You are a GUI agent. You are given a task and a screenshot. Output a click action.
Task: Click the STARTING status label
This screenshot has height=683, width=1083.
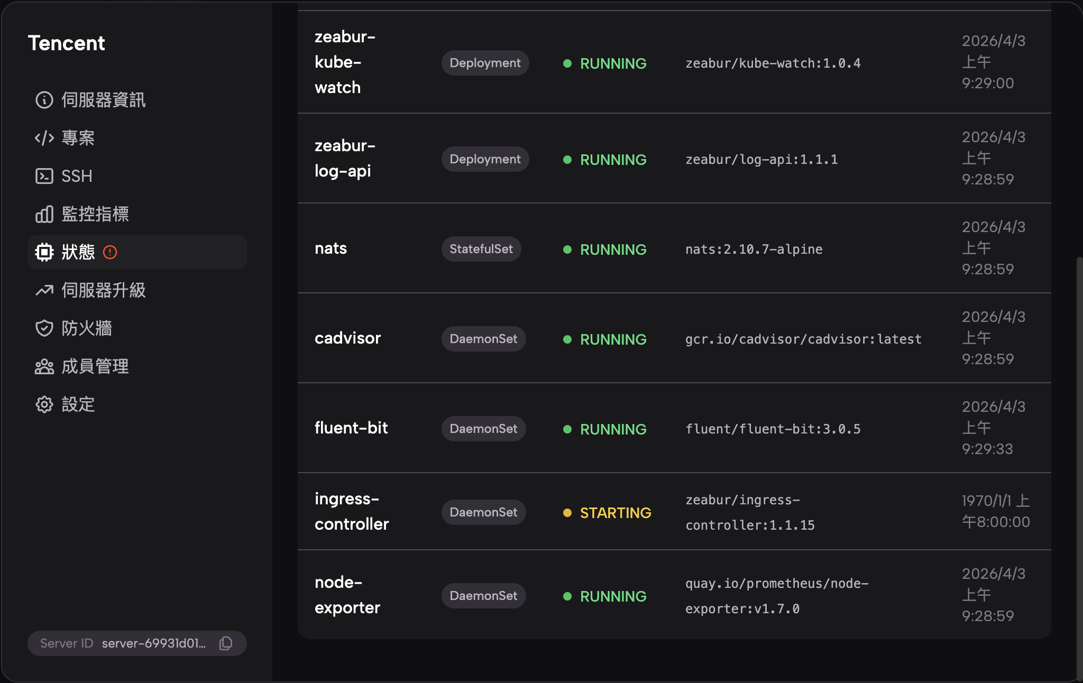click(x=615, y=513)
